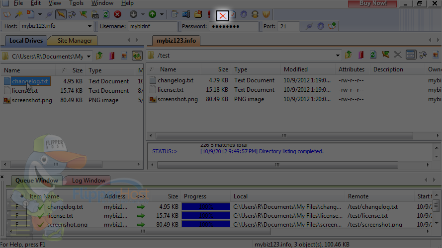Viewport: 442px width, 248px height.
Task: Select the Local Drives tab
Action: click(26, 41)
